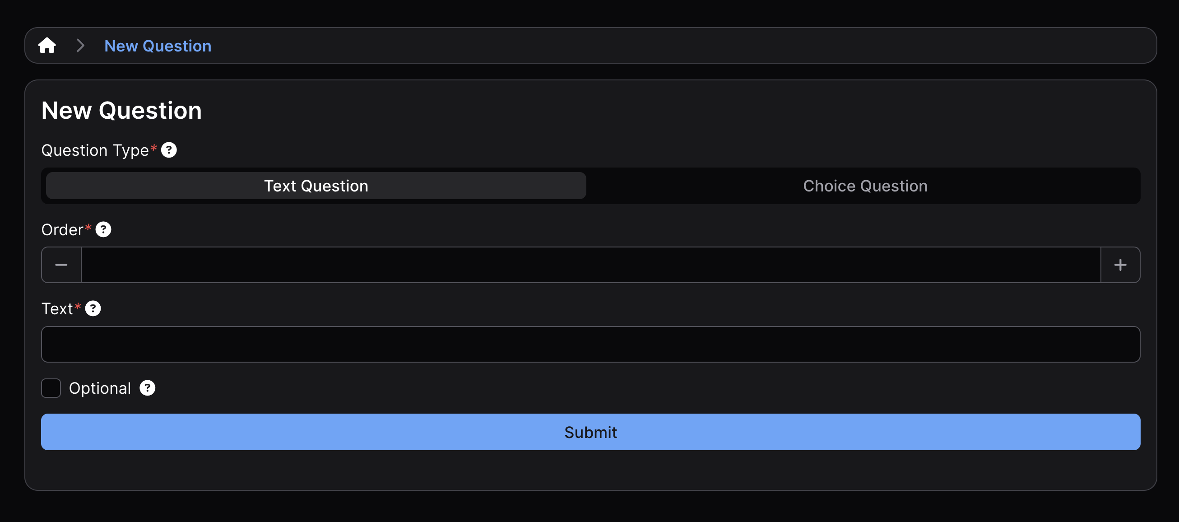This screenshot has width=1179, height=522.
Task: Increase the Order value with plus
Action: click(1120, 265)
